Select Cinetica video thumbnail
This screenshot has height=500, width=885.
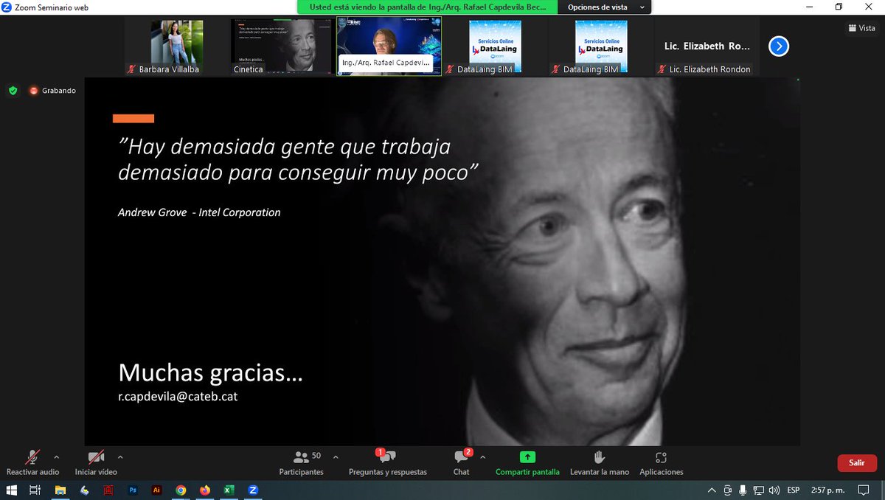(x=283, y=46)
